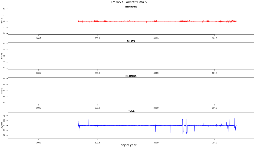
Task: Click the 300.7 tick label under ROLL
Action: point(39,142)
